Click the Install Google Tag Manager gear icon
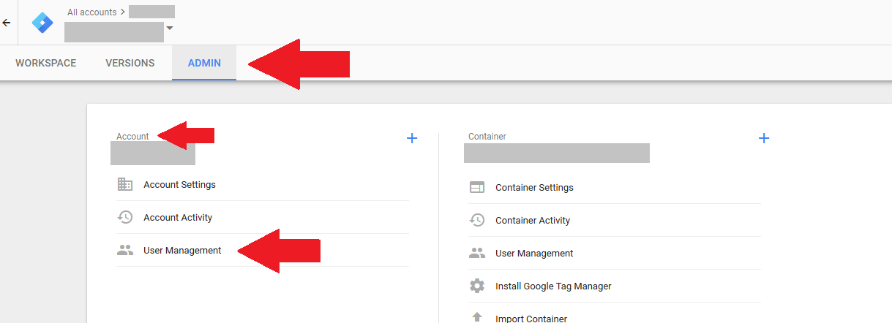This screenshot has width=892, height=323. point(477,286)
